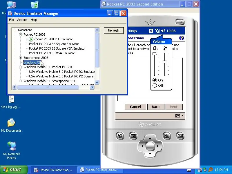
Task: Click the D-pad right arrow
Action: [157, 146]
